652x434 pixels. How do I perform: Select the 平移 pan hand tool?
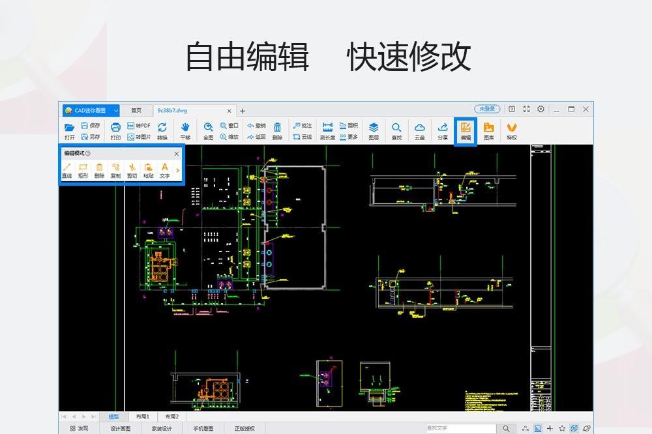click(185, 132)
